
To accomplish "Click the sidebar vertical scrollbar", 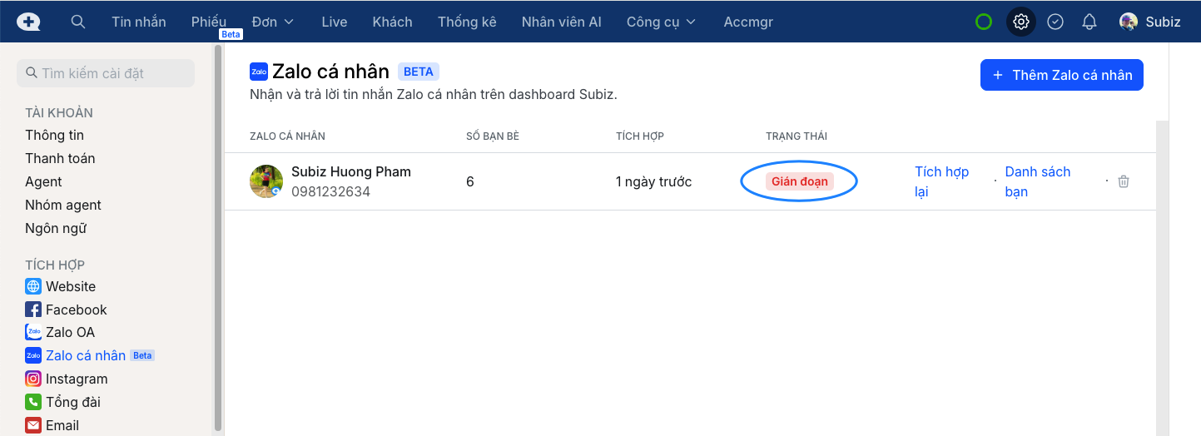I will point(218,233).
